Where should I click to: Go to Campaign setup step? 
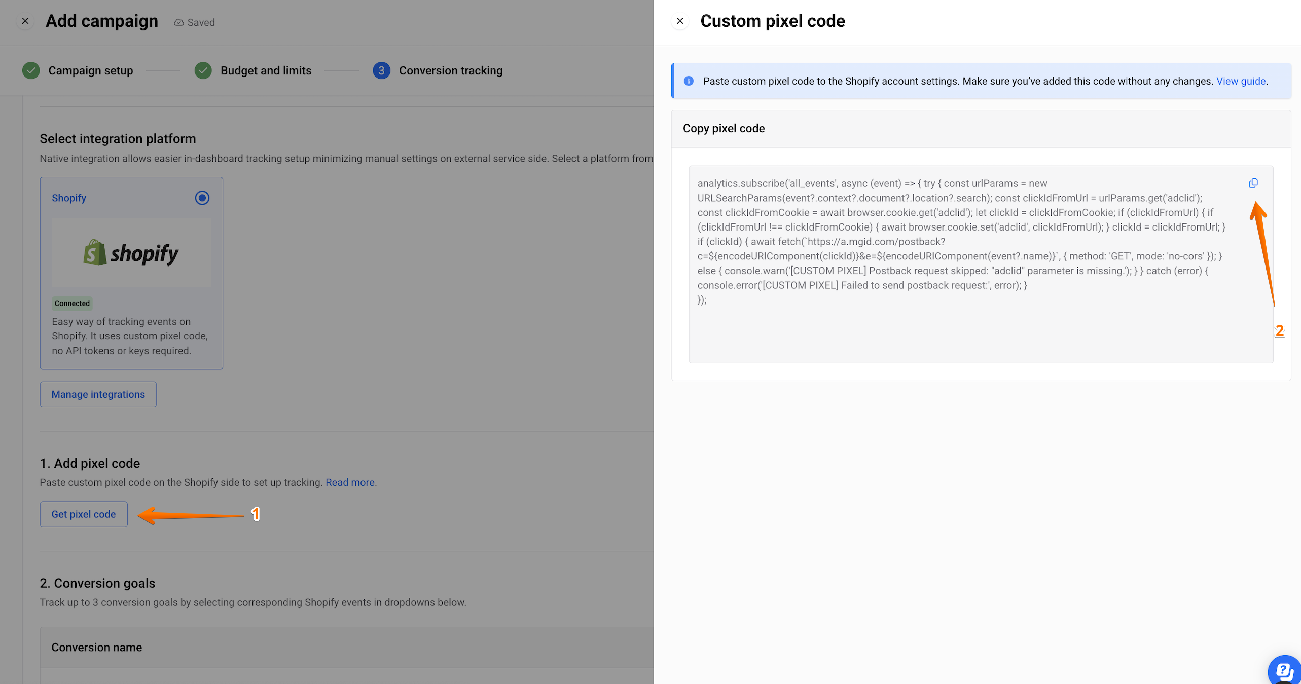90,70
